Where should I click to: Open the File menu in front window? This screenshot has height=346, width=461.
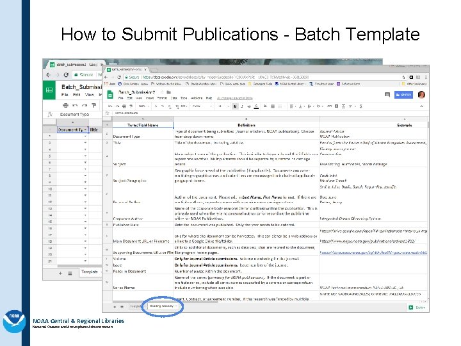pyautogui.click(x=120, y=98)
